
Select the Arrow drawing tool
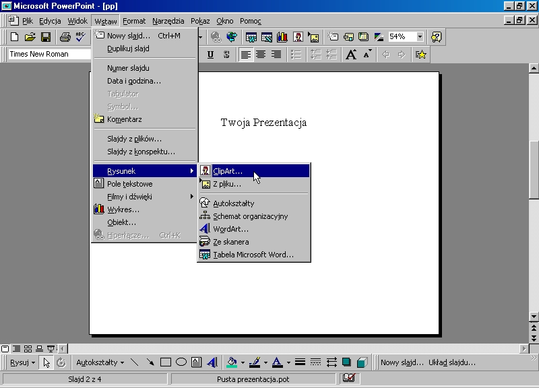pos(150,362)
